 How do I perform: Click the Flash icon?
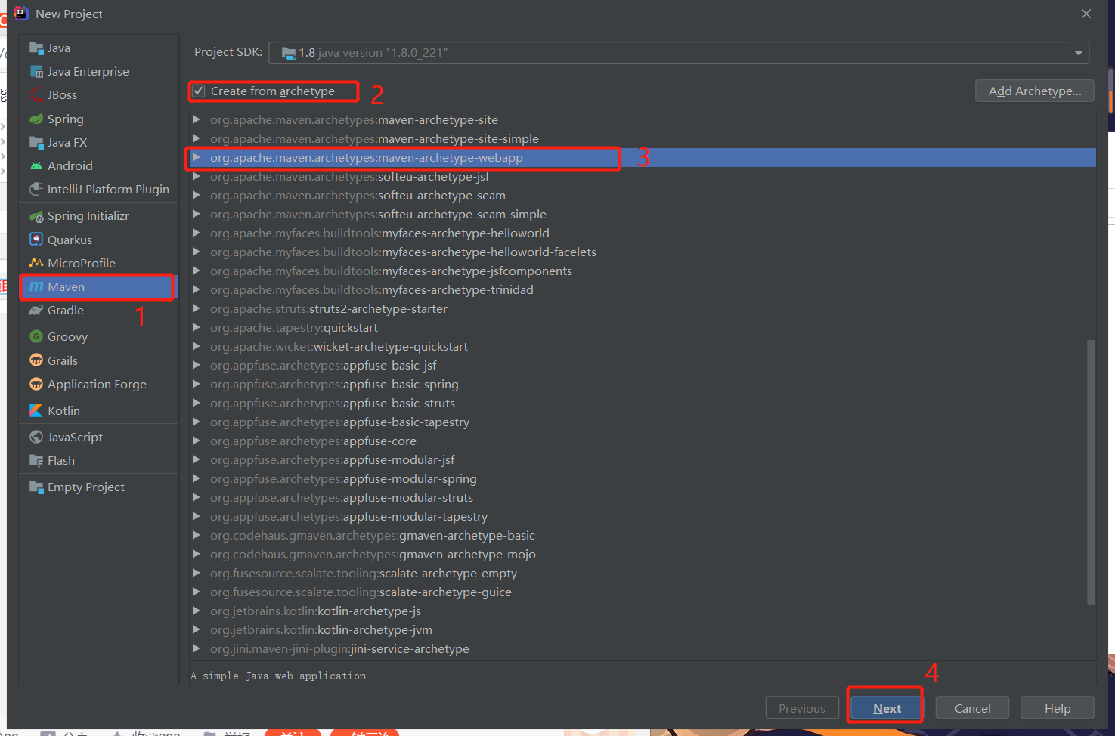pos(36,461)
